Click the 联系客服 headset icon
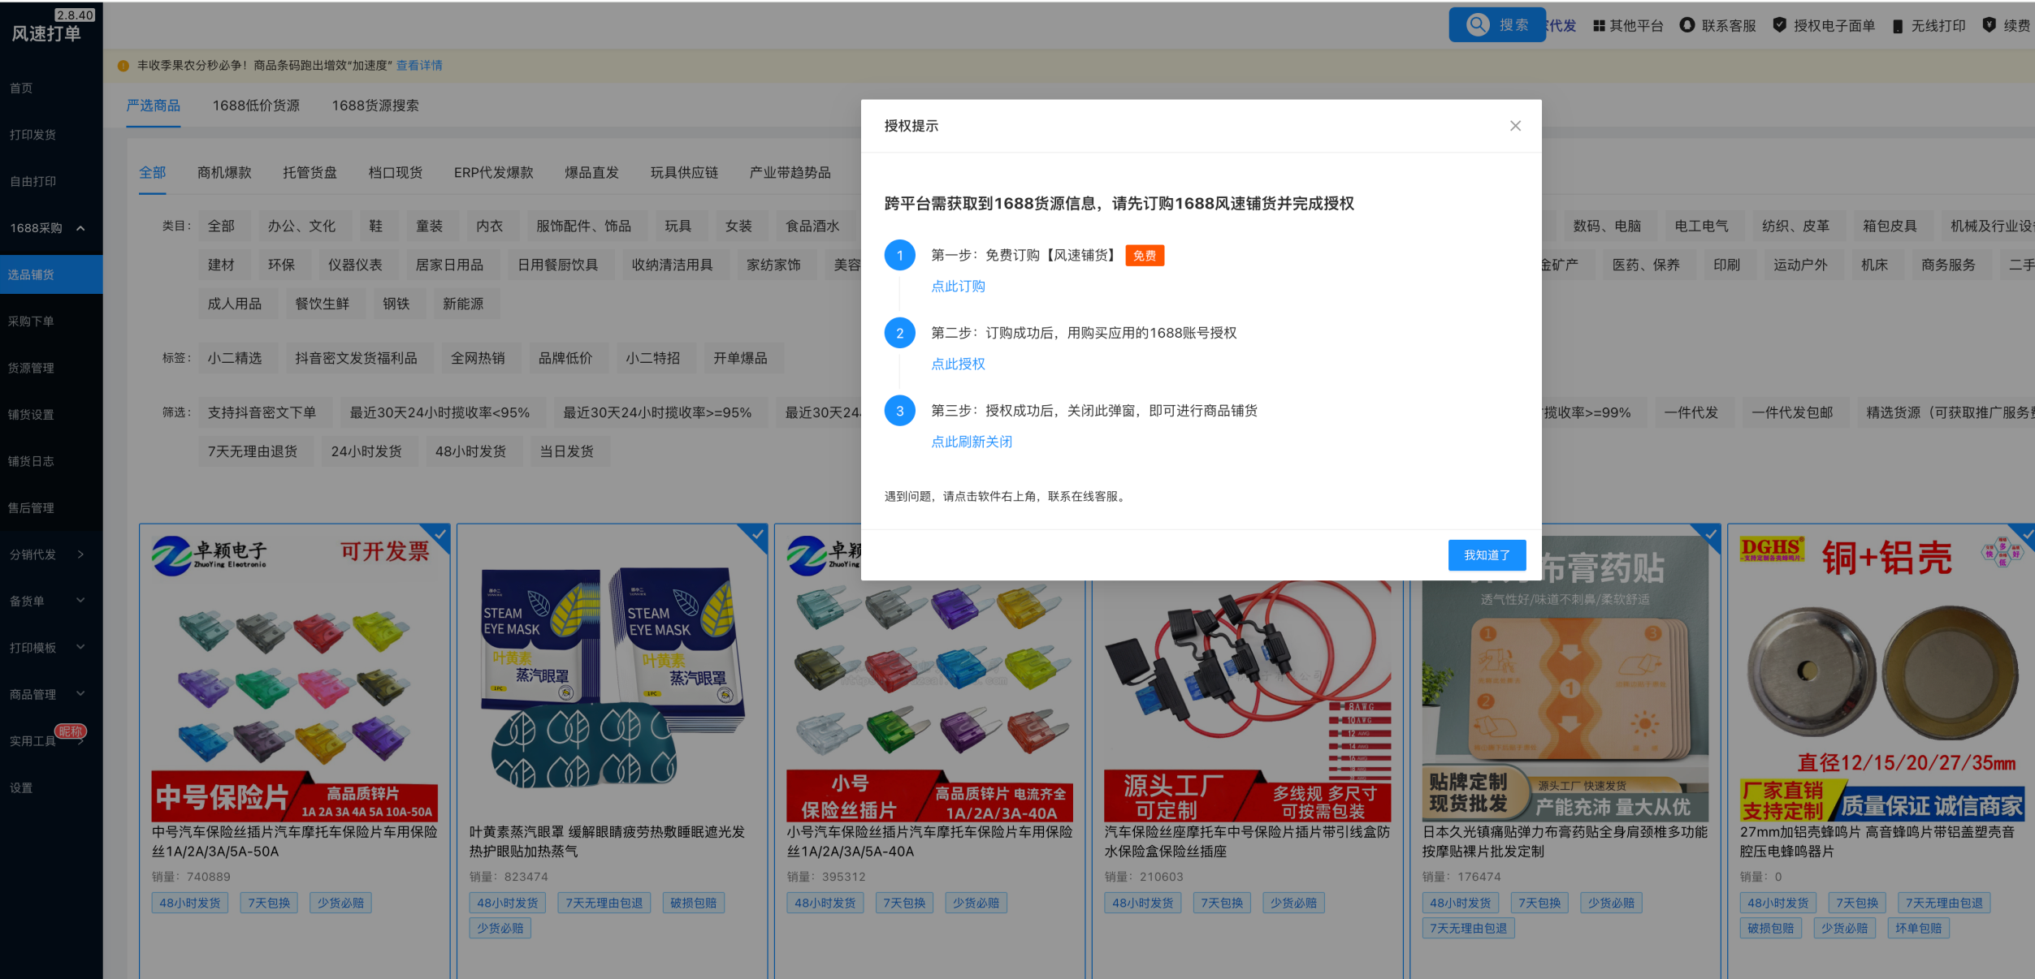 (1687, 25)
